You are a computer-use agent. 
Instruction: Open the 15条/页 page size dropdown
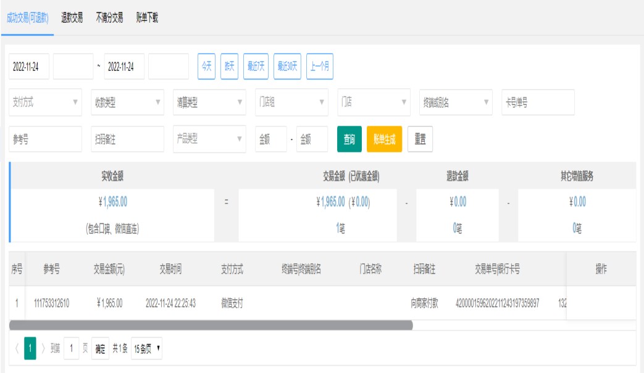147,349
